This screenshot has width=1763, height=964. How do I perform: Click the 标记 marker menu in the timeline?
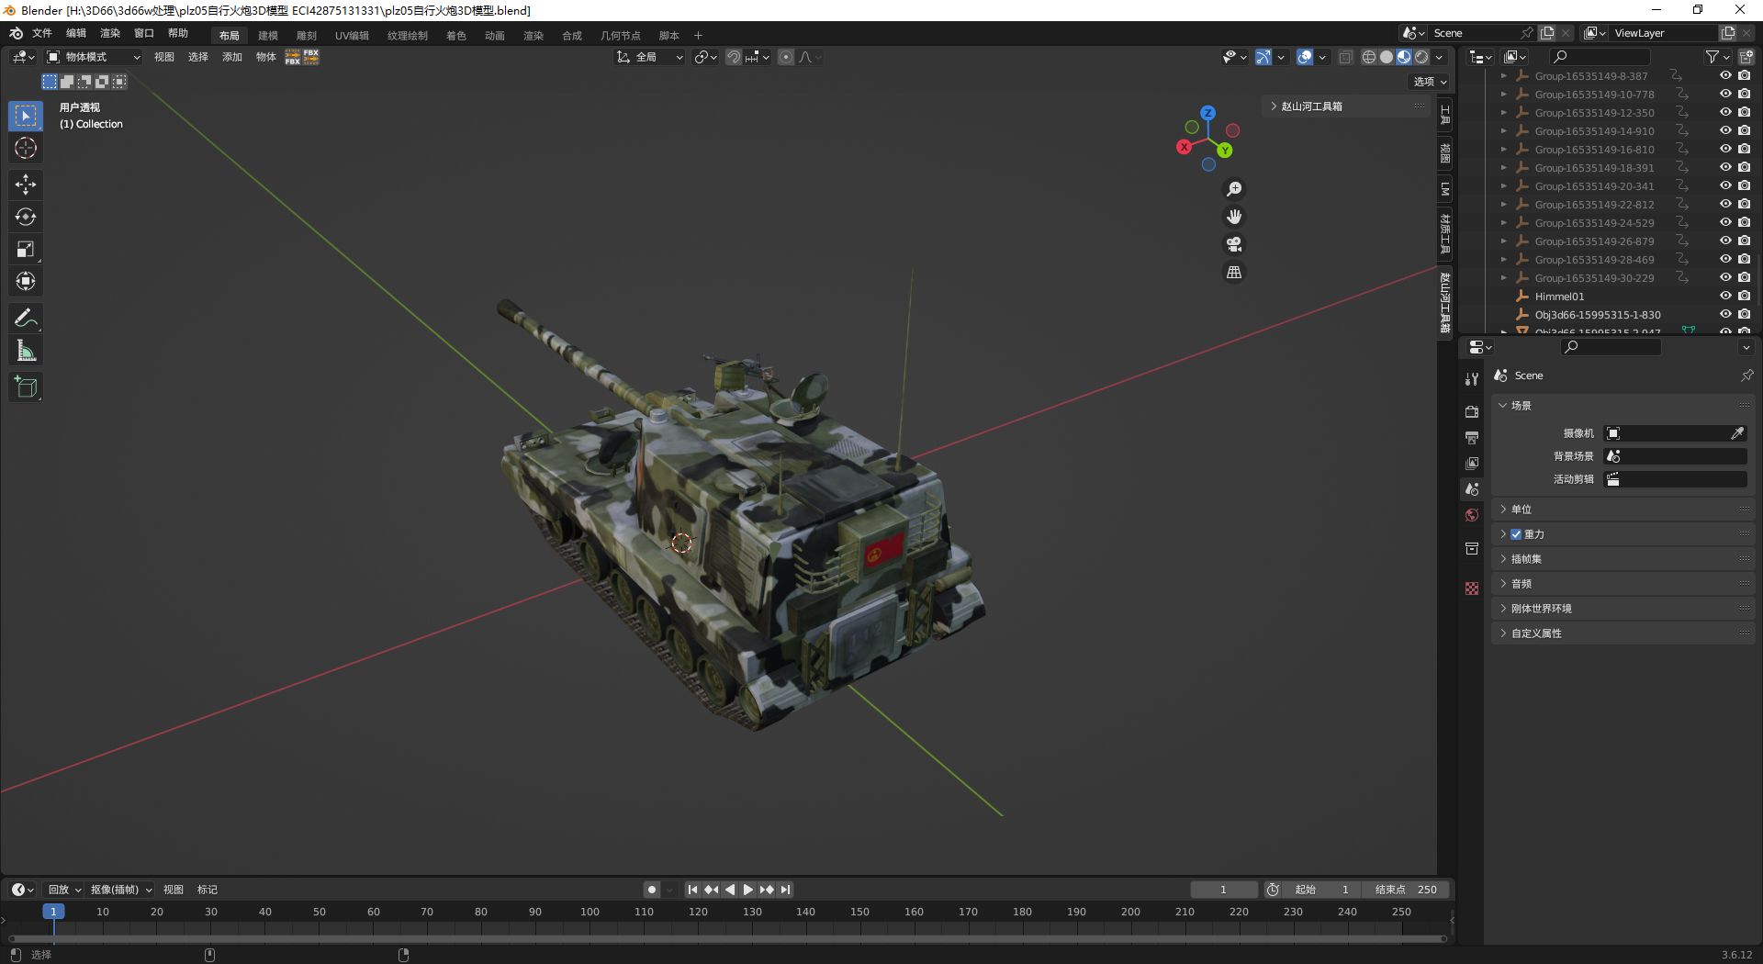(208, 890)
